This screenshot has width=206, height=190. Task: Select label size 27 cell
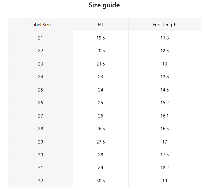(x=40, y=116)
